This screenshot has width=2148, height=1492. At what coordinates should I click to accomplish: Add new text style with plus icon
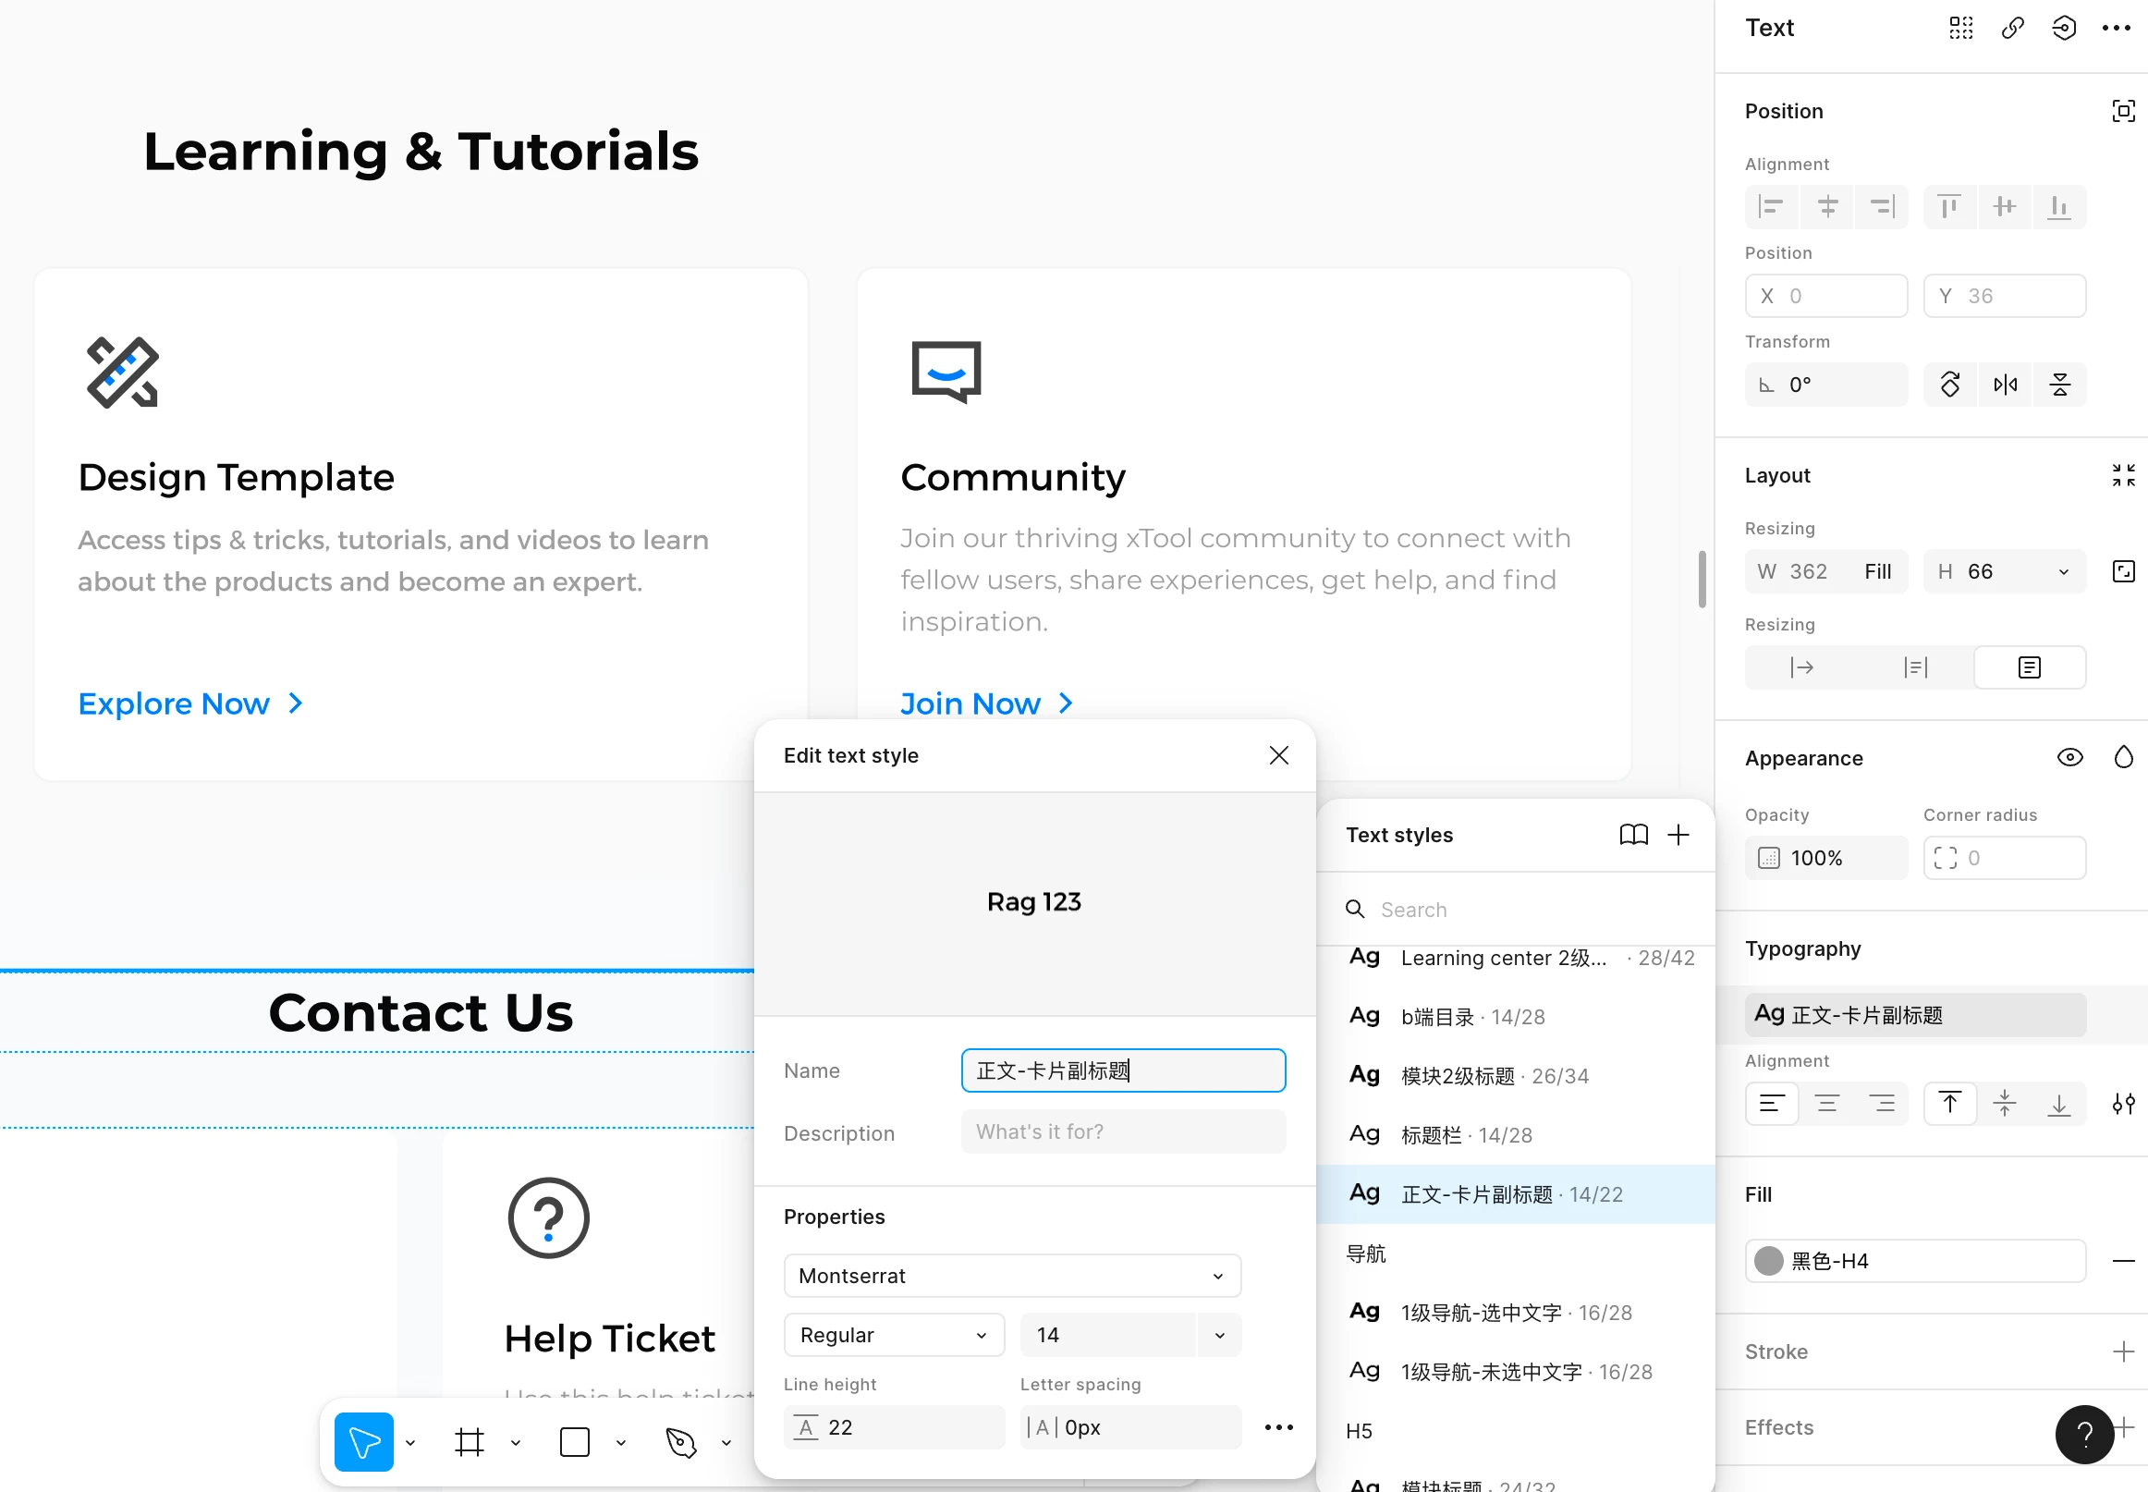point(1678,835)
